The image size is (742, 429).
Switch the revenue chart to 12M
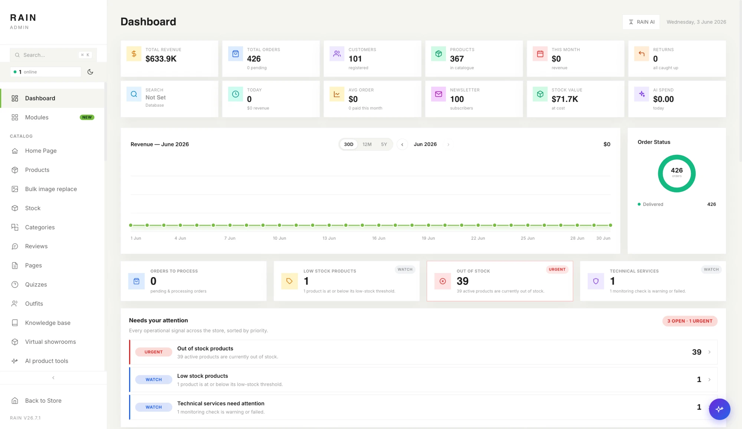[x=367, y=144]
